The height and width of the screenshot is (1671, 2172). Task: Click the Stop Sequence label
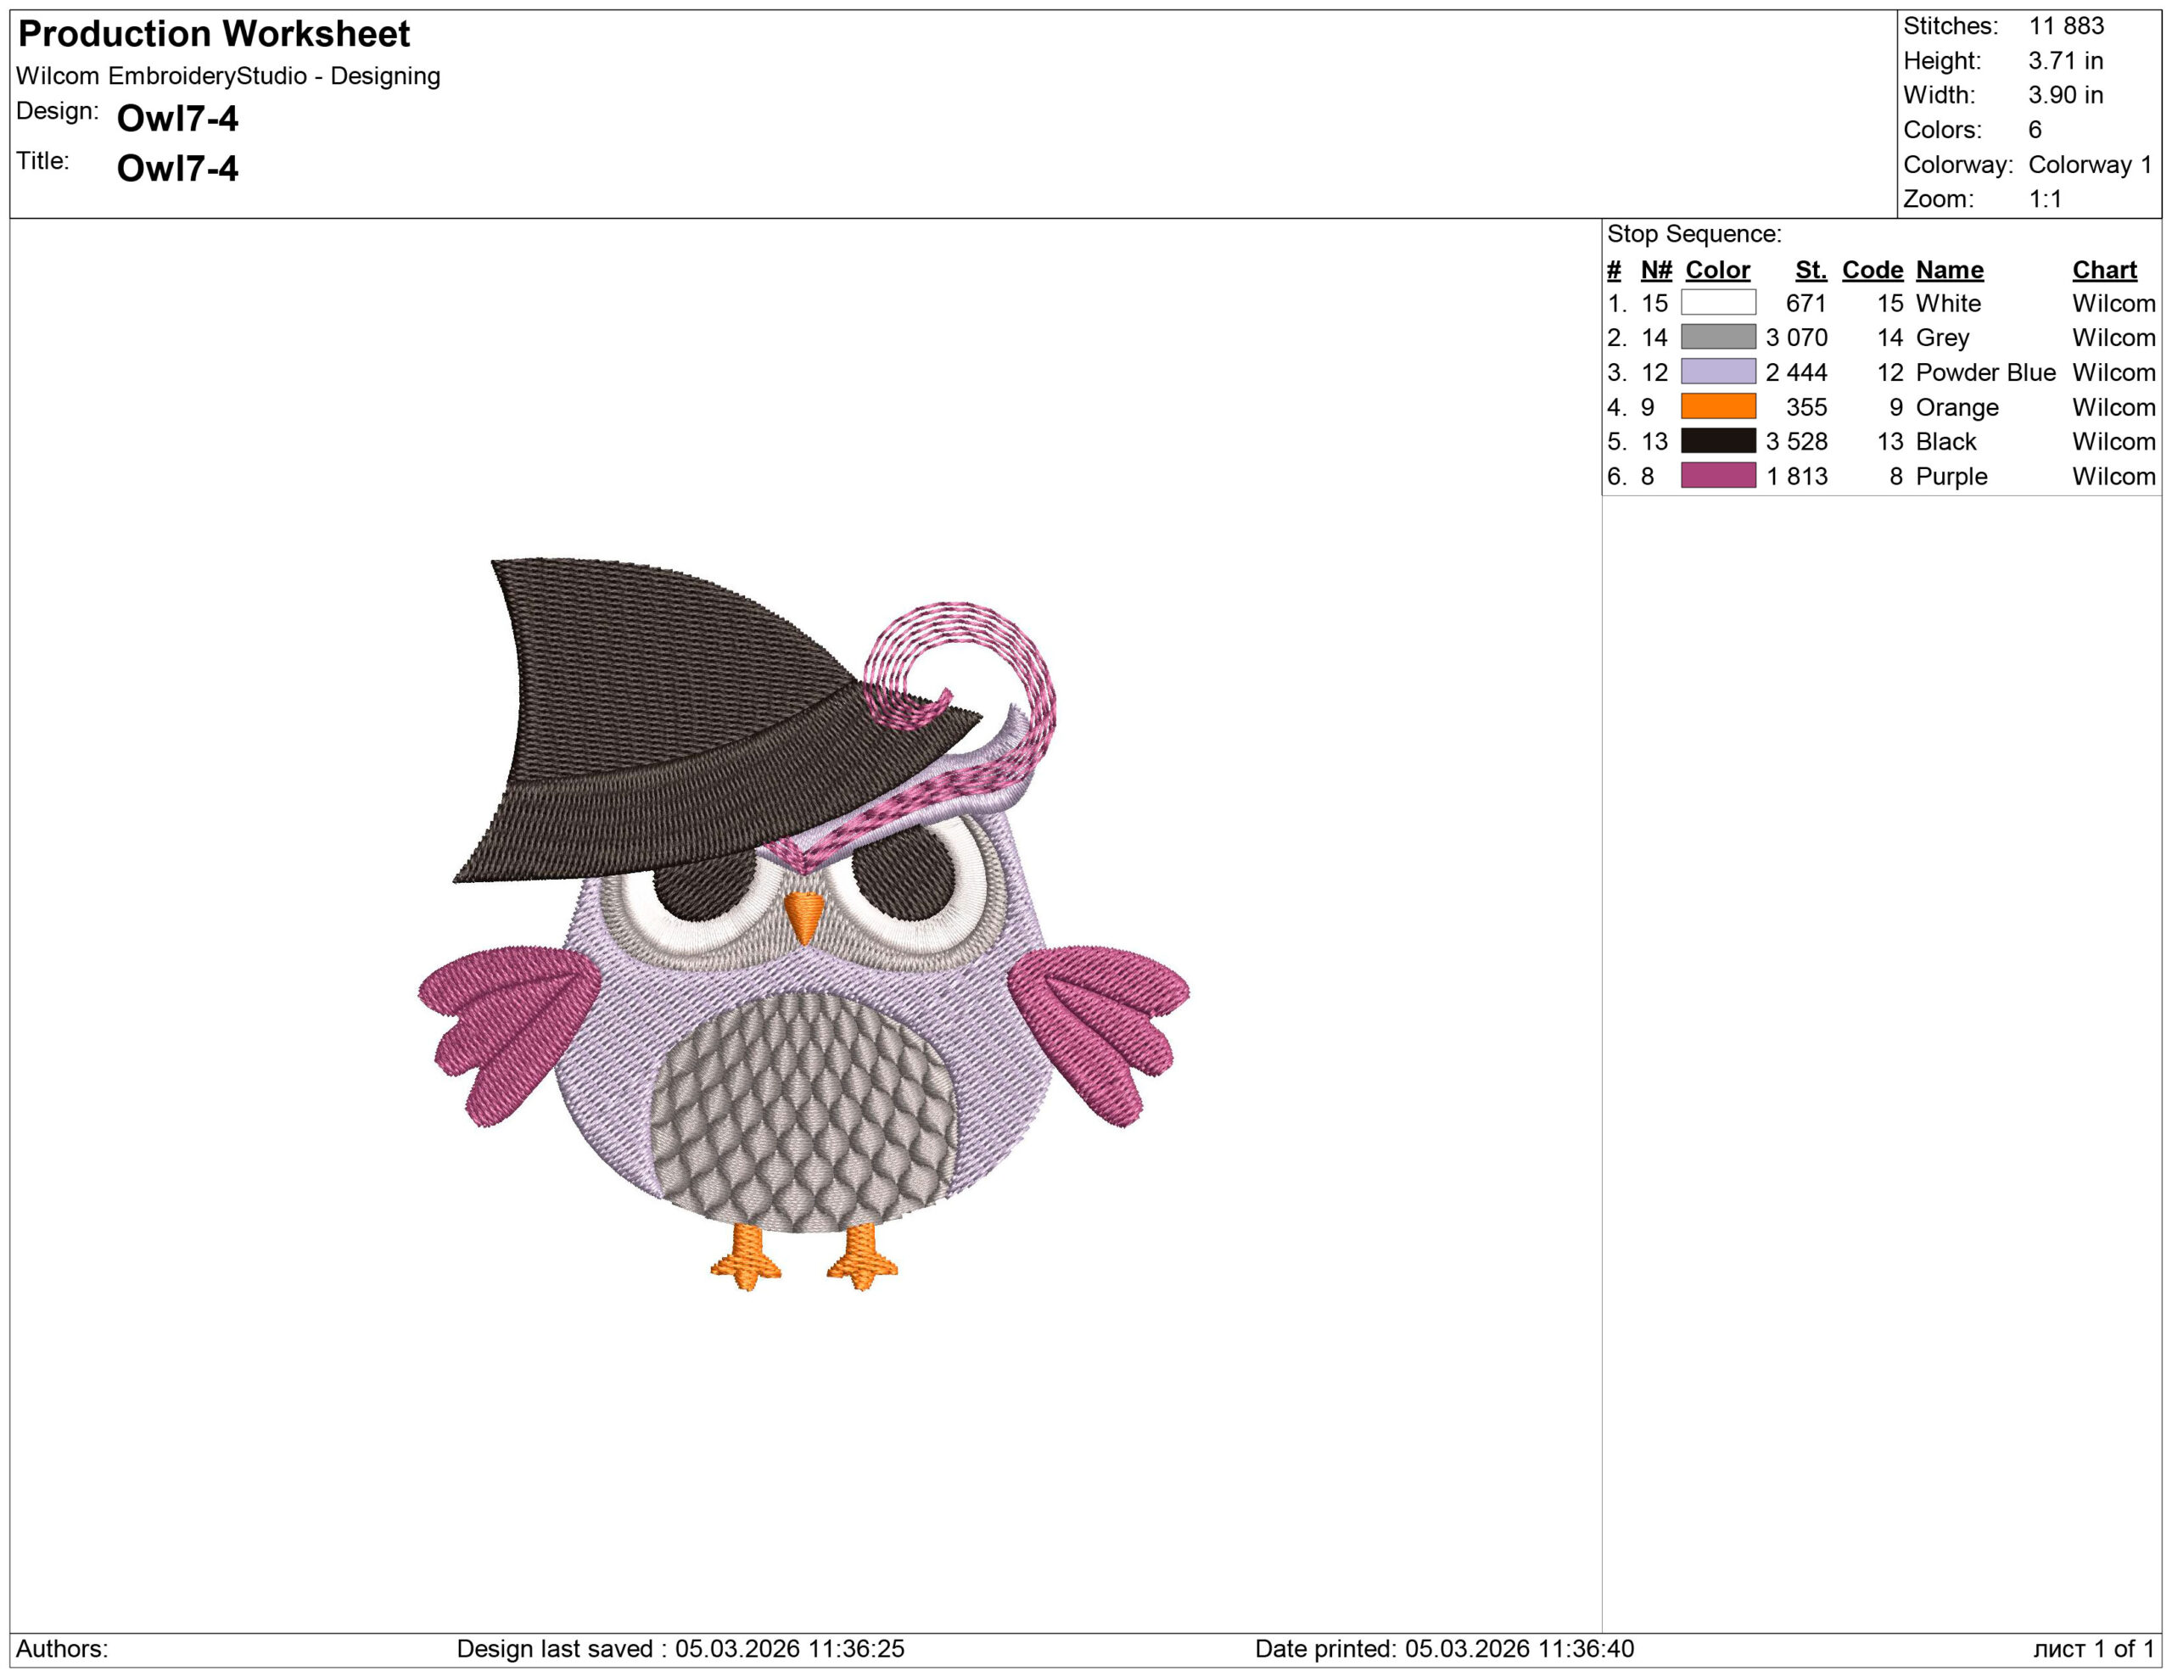point(1693,233)
